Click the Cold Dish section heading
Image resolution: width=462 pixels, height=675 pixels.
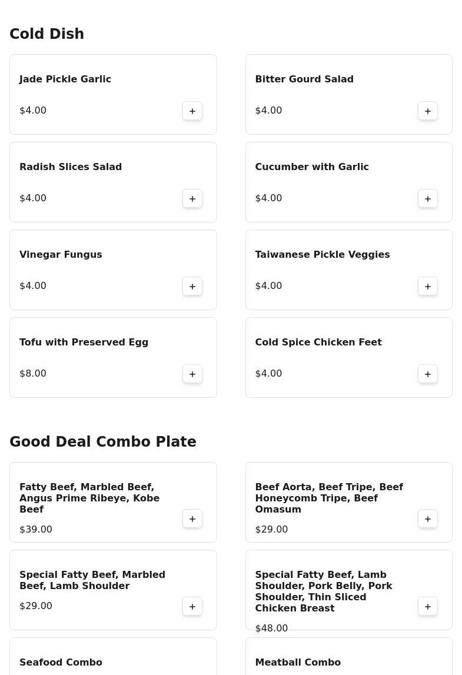(46, 34)
